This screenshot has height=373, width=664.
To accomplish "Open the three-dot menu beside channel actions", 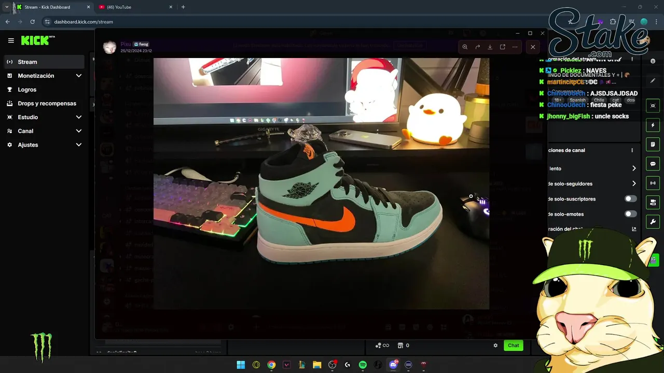I will coord(632,150).
